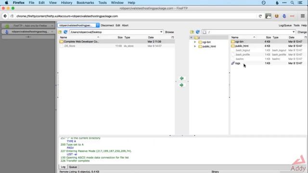Select .bash_logout file row
This screenshot has width=308, height=173.
[269, 50]
